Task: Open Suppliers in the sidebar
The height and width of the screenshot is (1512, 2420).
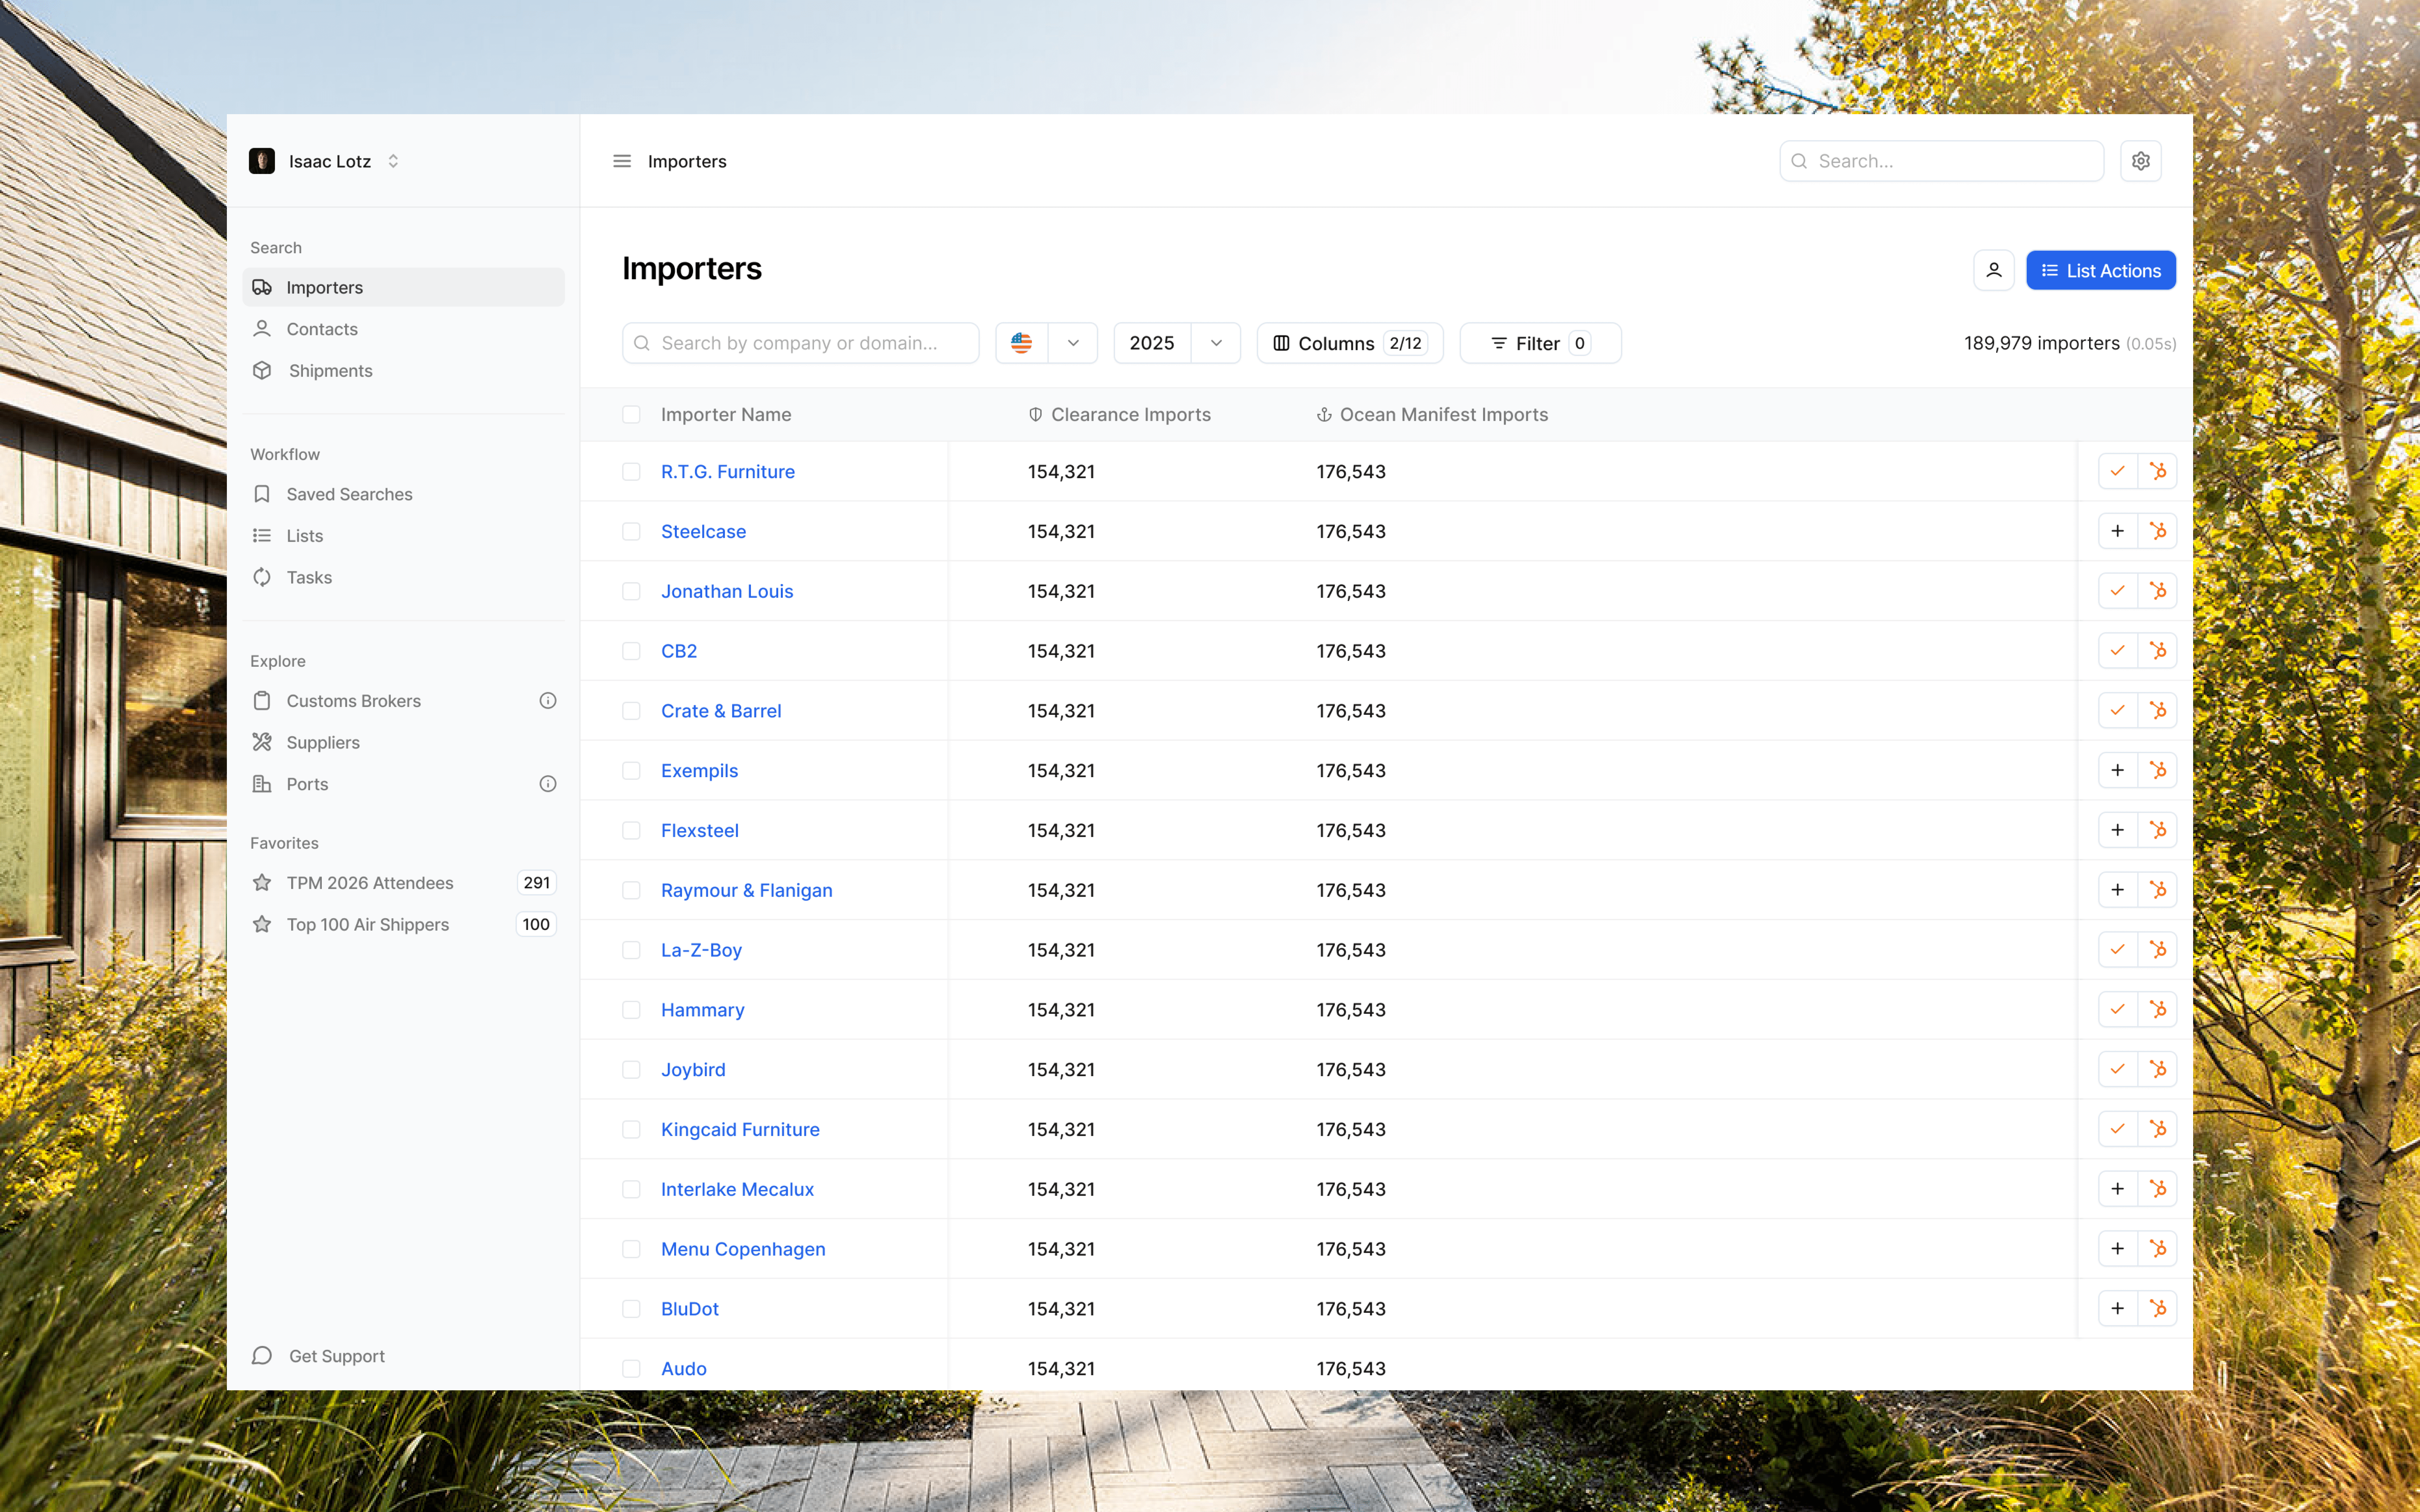Action: pyautogui.click(x=403, y=743)
